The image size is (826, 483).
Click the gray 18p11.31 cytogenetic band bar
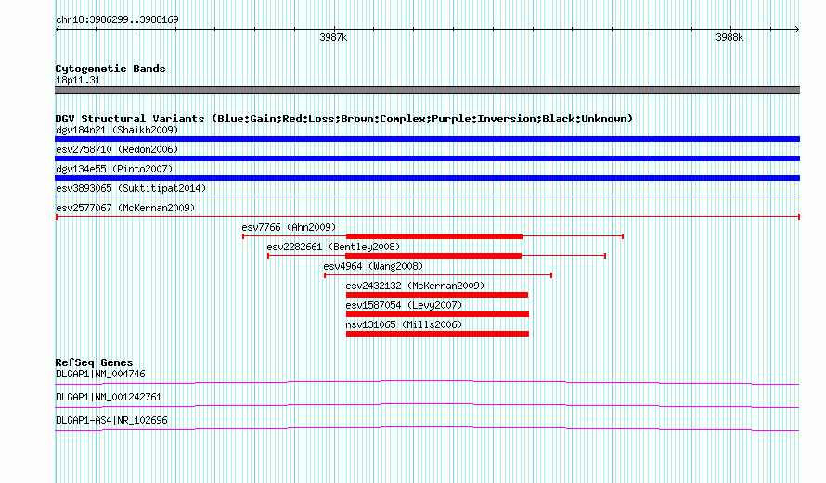coord(427,90)
